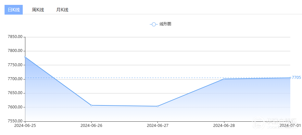Select the 月K线 tab
The height and width of the screenshot is (135, 302).
click(62, 10)
